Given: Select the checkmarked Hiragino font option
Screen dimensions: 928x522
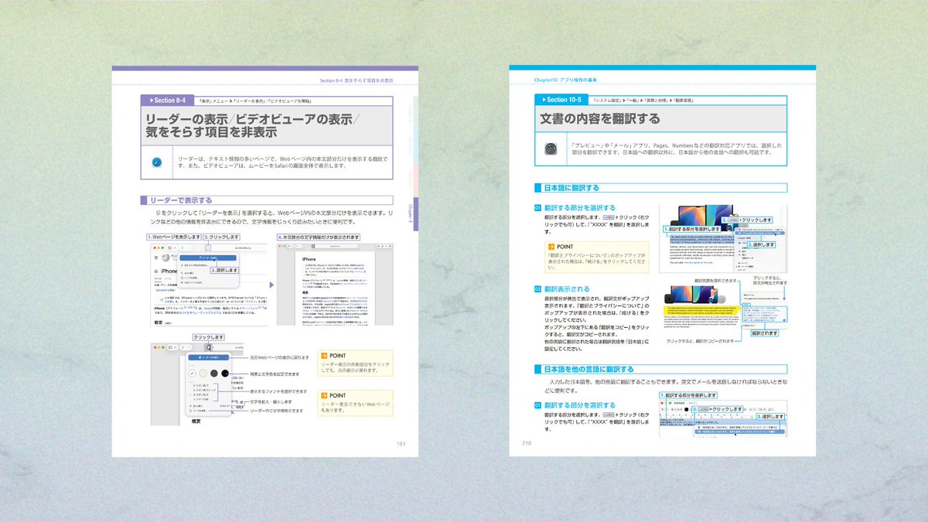Looking at the screenshot, I should [201, 394].
